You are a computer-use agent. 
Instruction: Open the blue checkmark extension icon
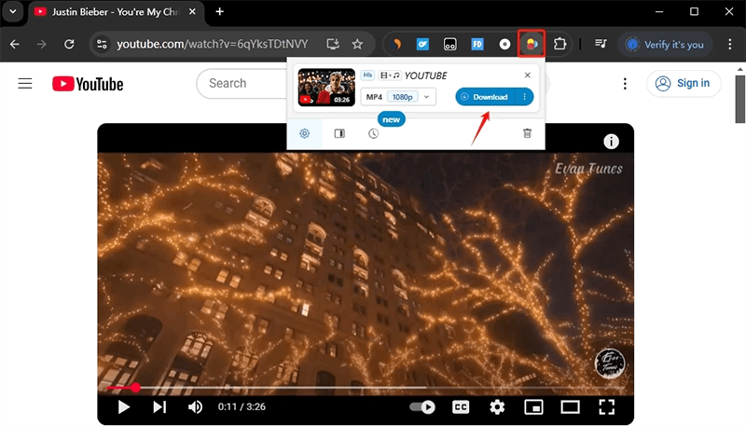(422, 44)
